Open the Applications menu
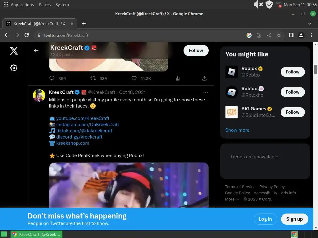Screen dimensions: 318x238 click(x=22, y=5)
